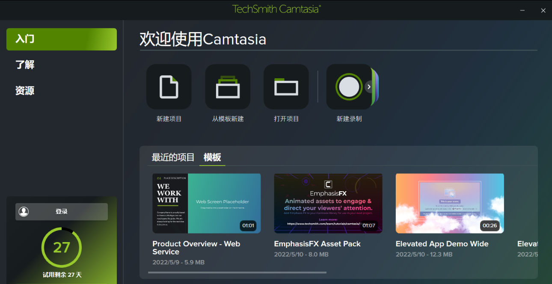
Task: Start a recording with the 新建录制 icon
Action: tap(349, 87)
